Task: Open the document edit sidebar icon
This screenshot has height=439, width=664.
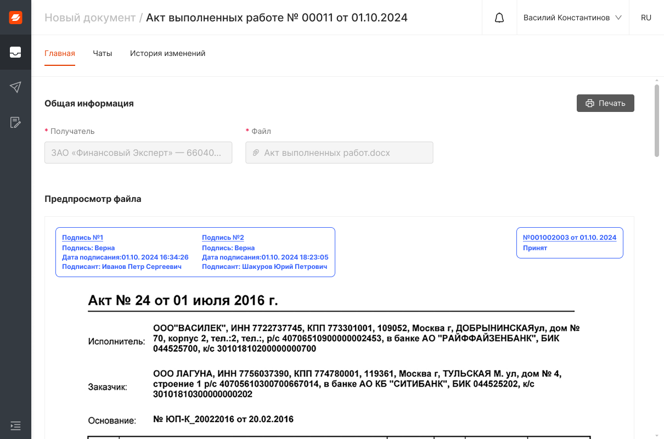Action: [x=15, y=122]
